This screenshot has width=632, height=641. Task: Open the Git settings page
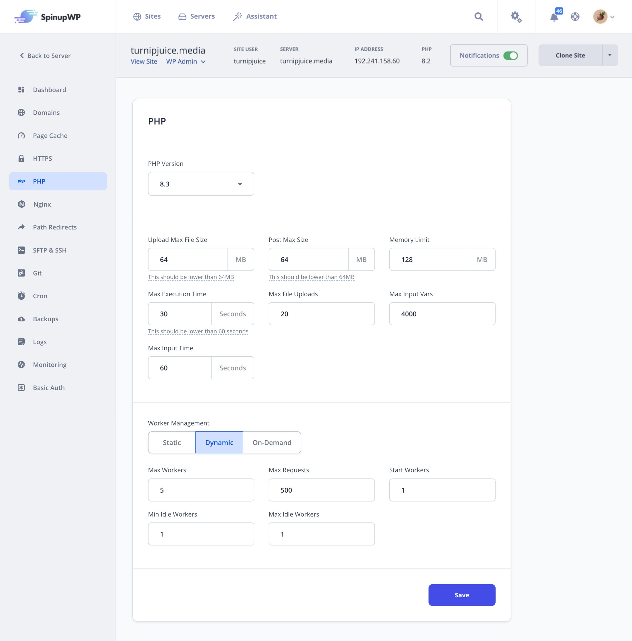(37, 273)
